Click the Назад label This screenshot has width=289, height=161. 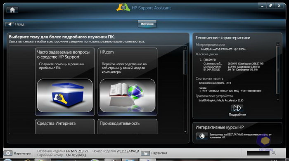pos(20,24)
